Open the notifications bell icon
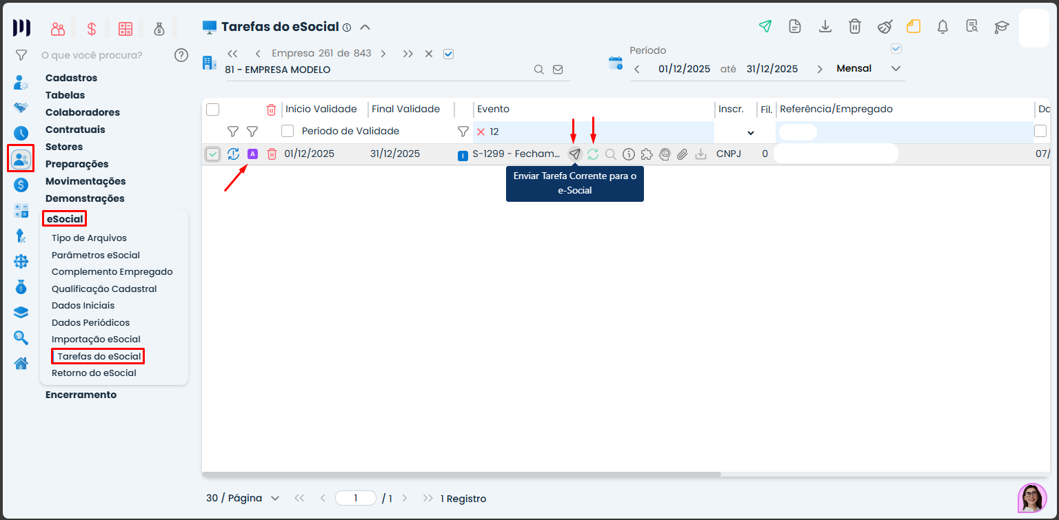The height and width of the screenshot is (520, 1059). coord(942,27)
